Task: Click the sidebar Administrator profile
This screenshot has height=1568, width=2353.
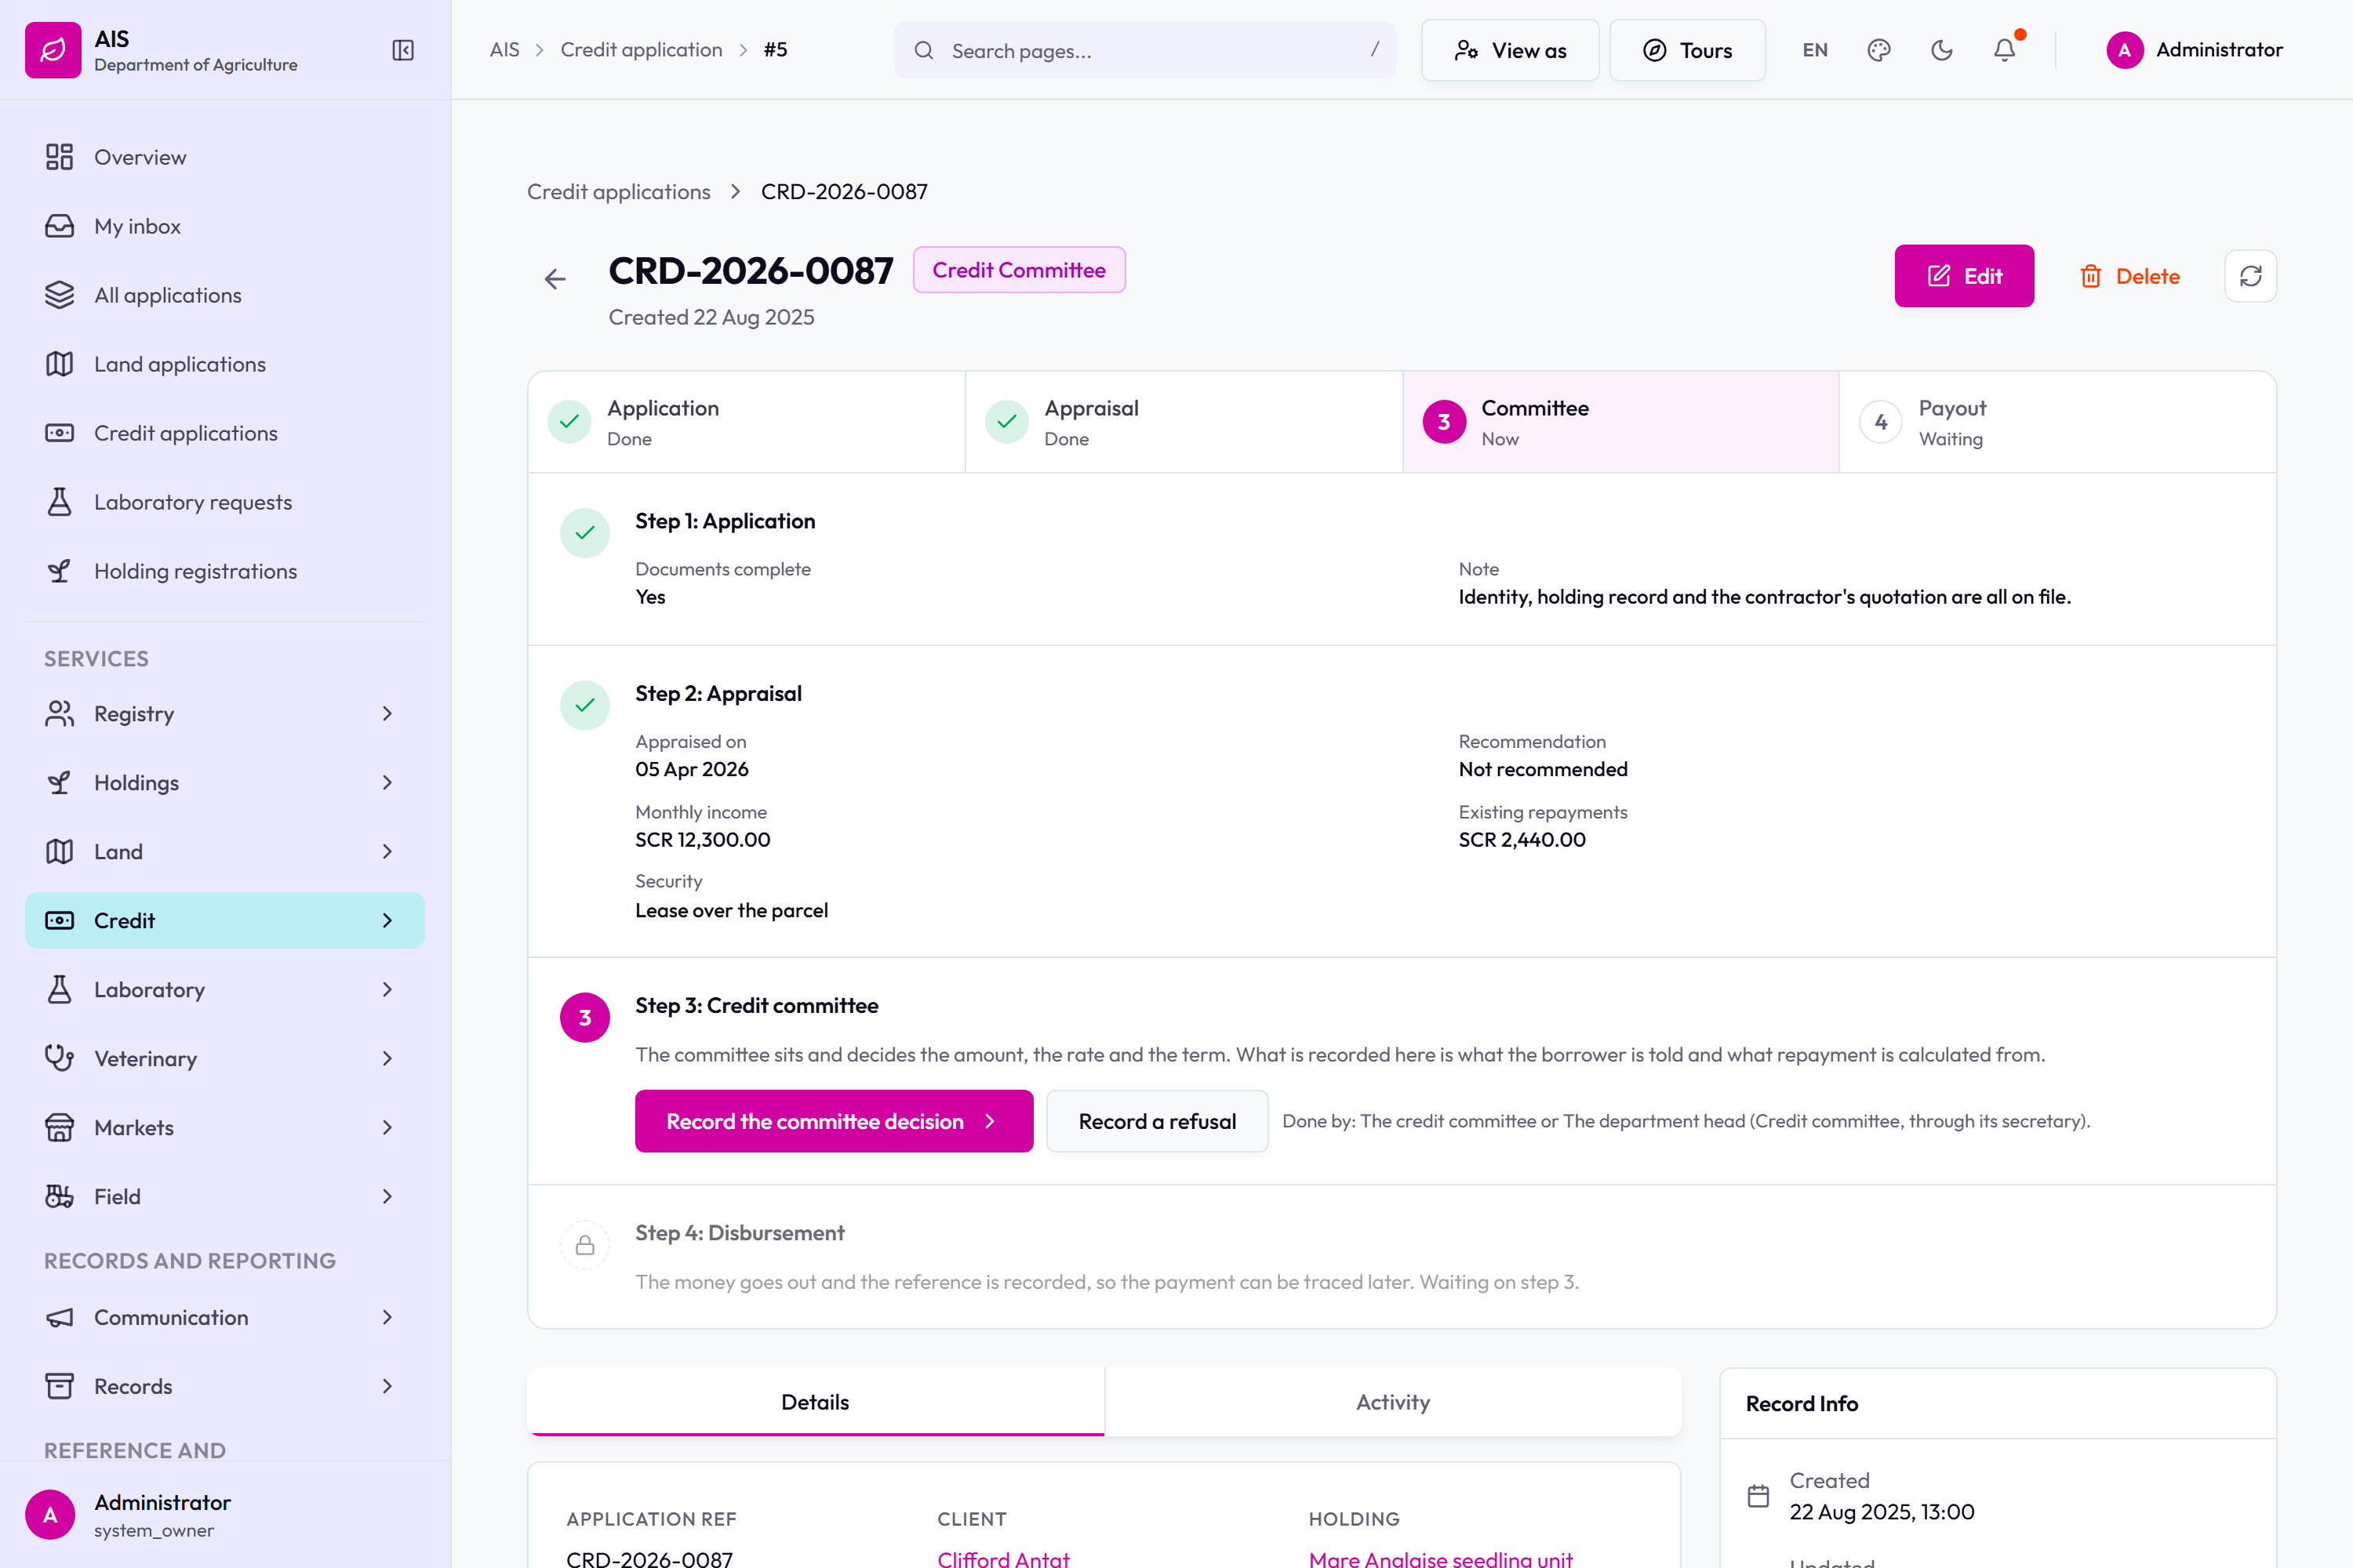Action: [x=225, y=1515]
